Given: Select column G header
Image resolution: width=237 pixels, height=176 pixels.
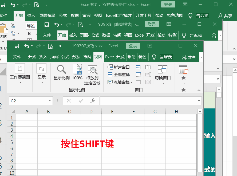Looking at the screenshot, I should coord(155,112).
